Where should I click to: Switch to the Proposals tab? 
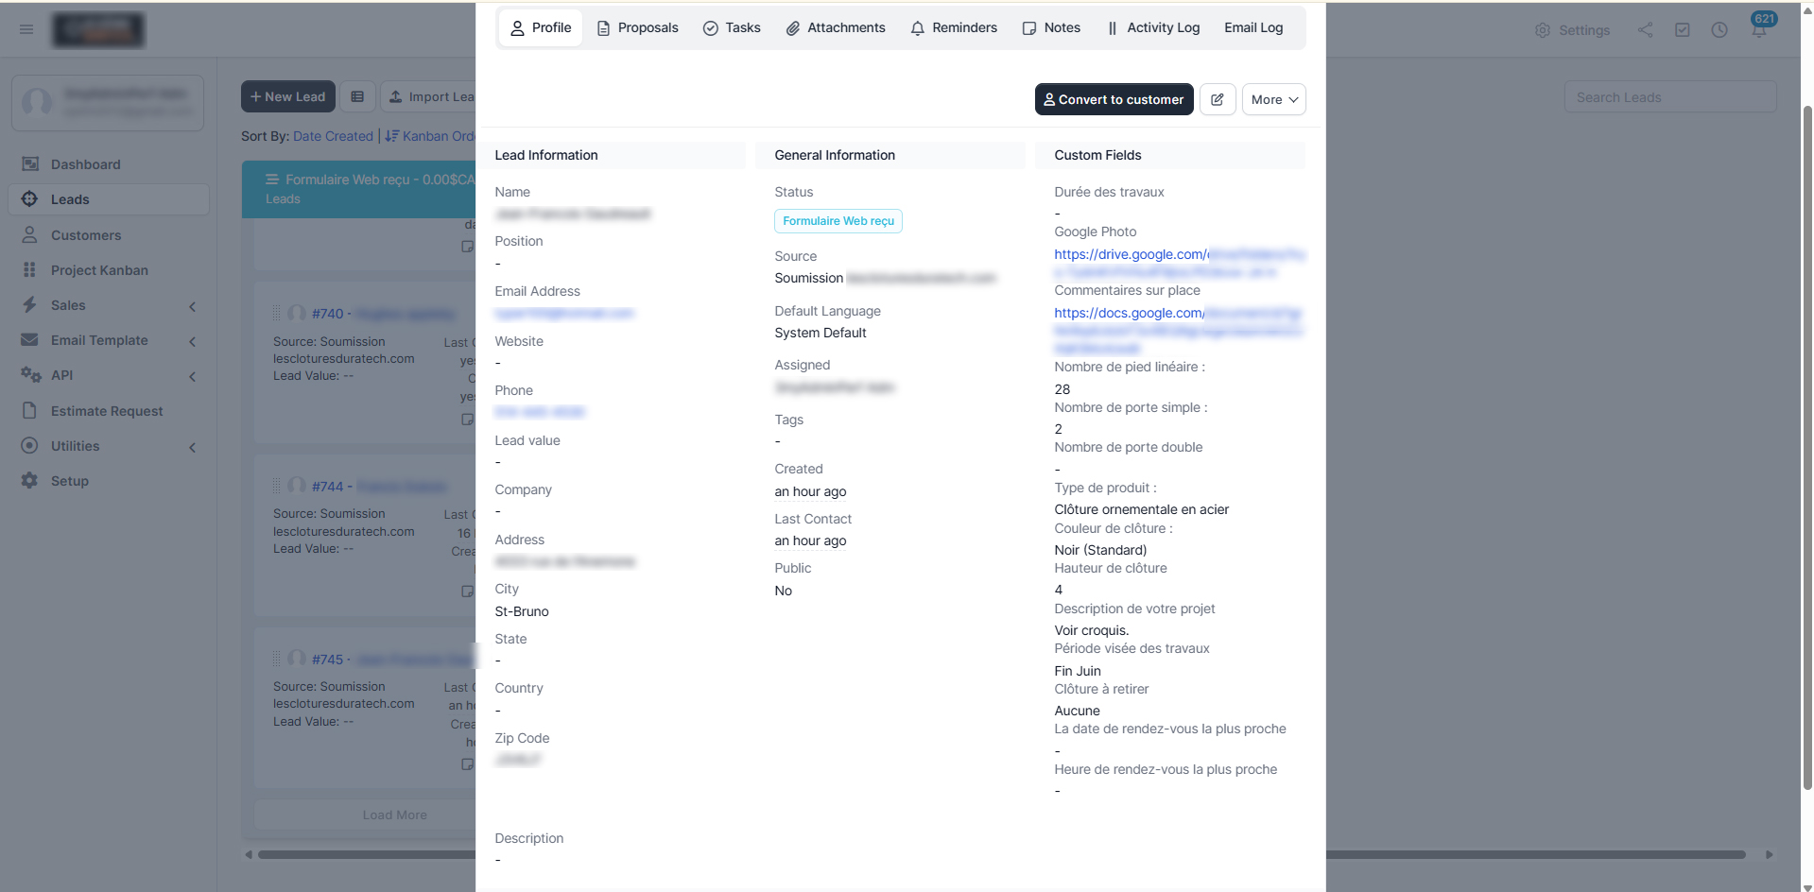(x=638, y=27)
